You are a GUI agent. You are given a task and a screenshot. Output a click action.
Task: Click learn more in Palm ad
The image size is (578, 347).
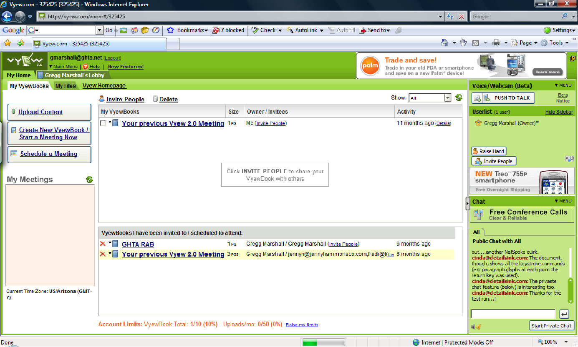coord(548,72)
